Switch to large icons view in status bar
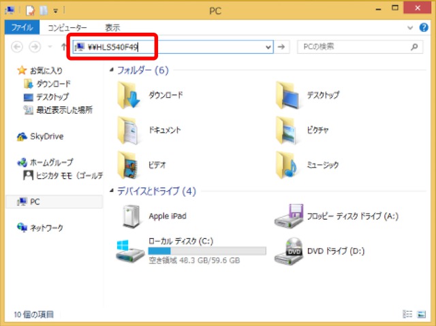 (422, 314)
